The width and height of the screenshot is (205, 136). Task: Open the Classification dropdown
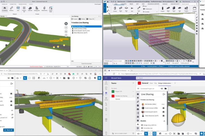(x=37, y=9)
